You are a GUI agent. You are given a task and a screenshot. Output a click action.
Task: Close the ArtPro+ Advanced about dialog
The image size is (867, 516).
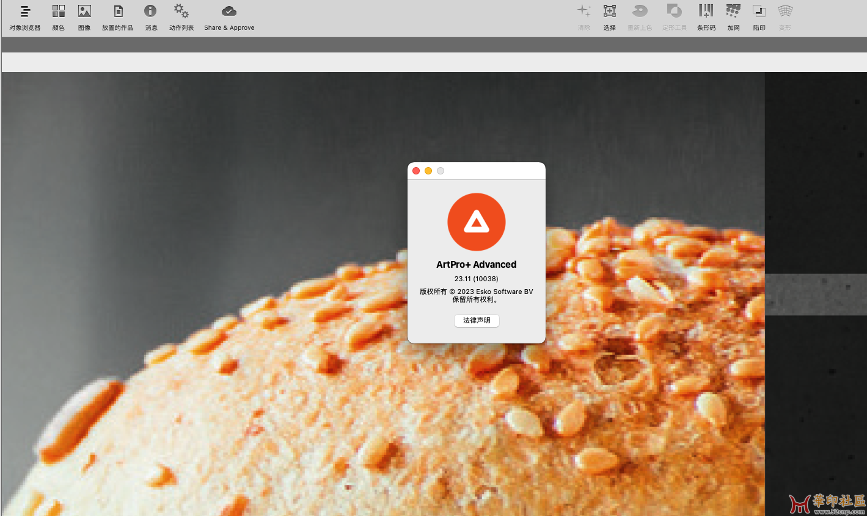point(416,171)
